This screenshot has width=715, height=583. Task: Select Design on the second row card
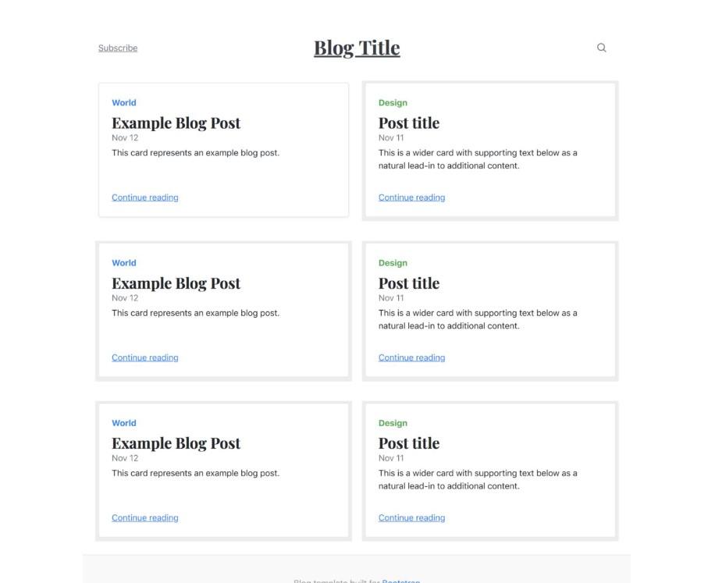(x=393, y=262)
